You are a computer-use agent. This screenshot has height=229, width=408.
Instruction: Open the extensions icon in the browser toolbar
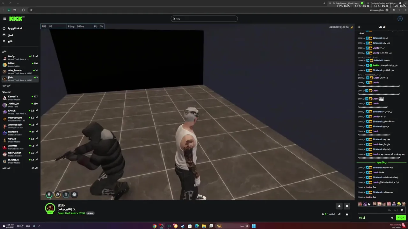(23, 10)
